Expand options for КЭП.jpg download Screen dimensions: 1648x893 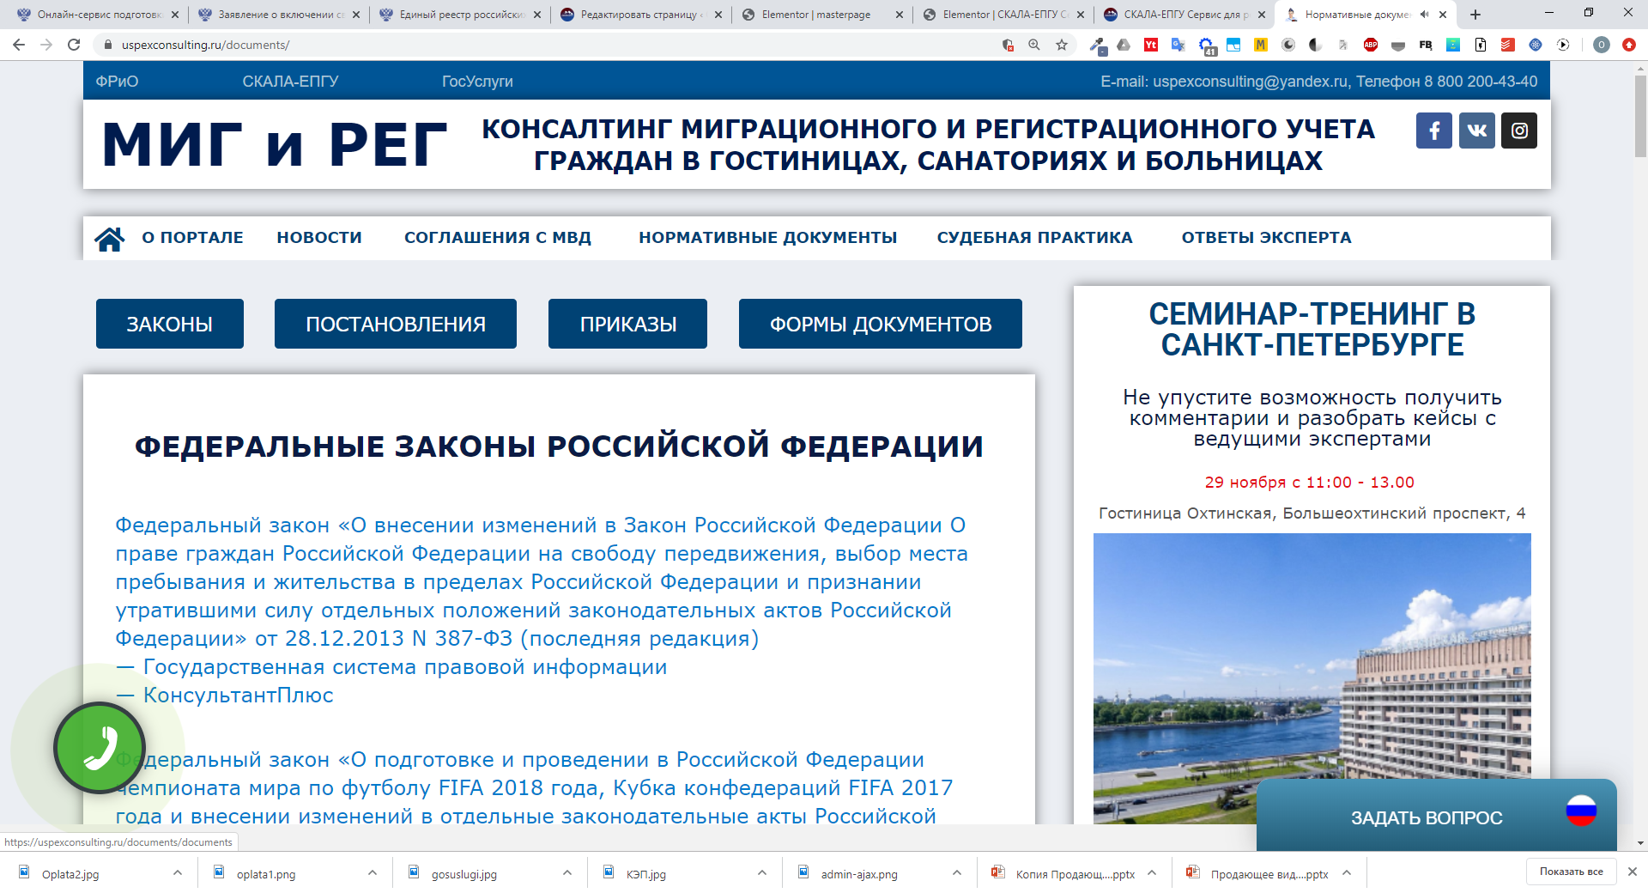[x=761, y=873]
